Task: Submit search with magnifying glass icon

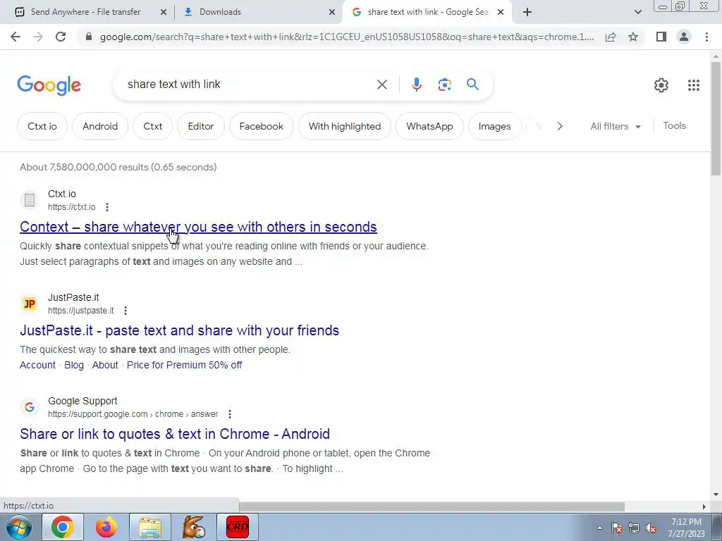Action: (x=472, y=85)
